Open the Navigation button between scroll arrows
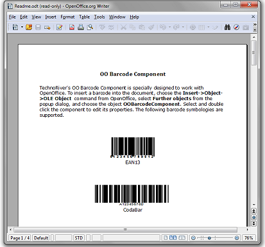This screenshot has width=265, height=247. [x=253, y=217]
